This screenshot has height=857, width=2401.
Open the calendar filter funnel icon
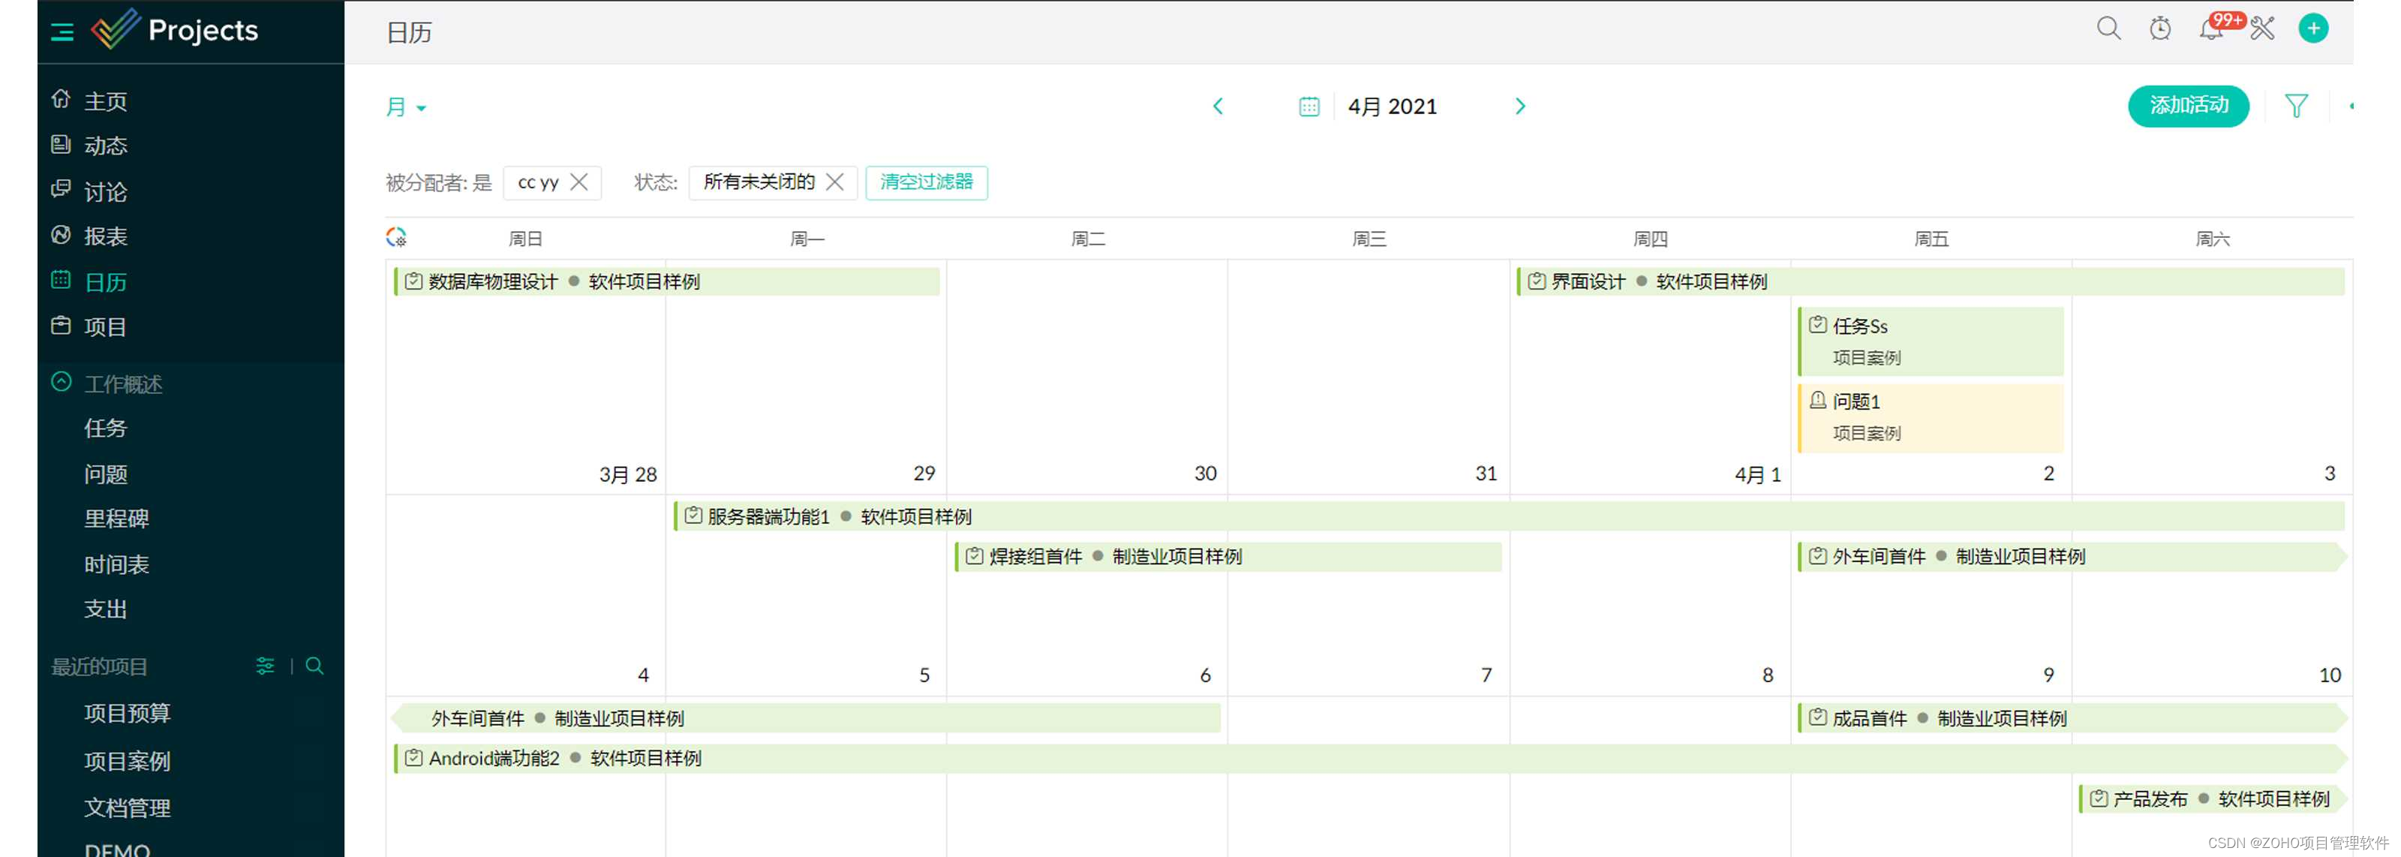click(2296, 107)
